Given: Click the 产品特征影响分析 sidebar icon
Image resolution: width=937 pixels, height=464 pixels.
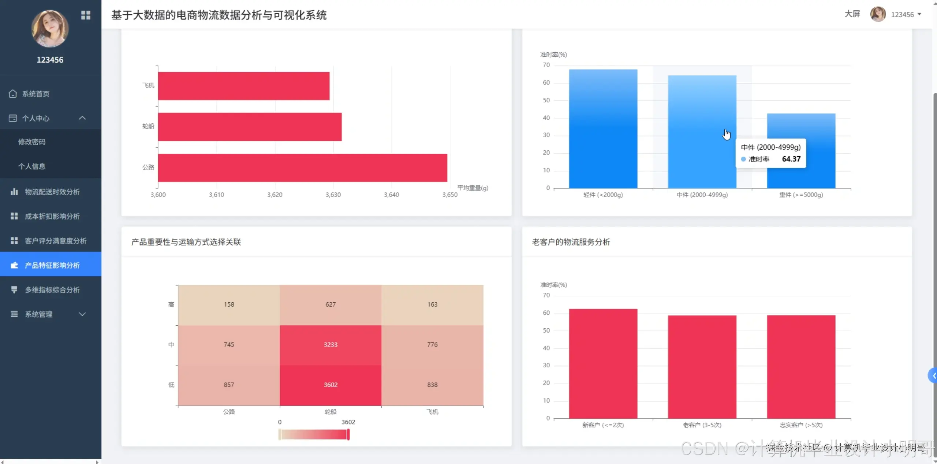Looking at the screenshot, I should coord(14,265).
